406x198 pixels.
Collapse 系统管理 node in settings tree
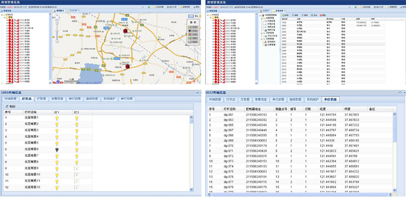click(261, 33)
